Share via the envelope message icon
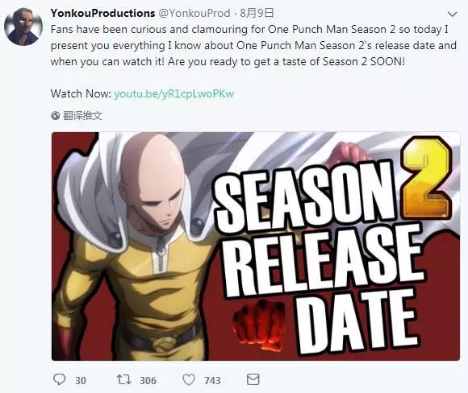This screenshot has height=393, width=468. (x=253, y=379)
